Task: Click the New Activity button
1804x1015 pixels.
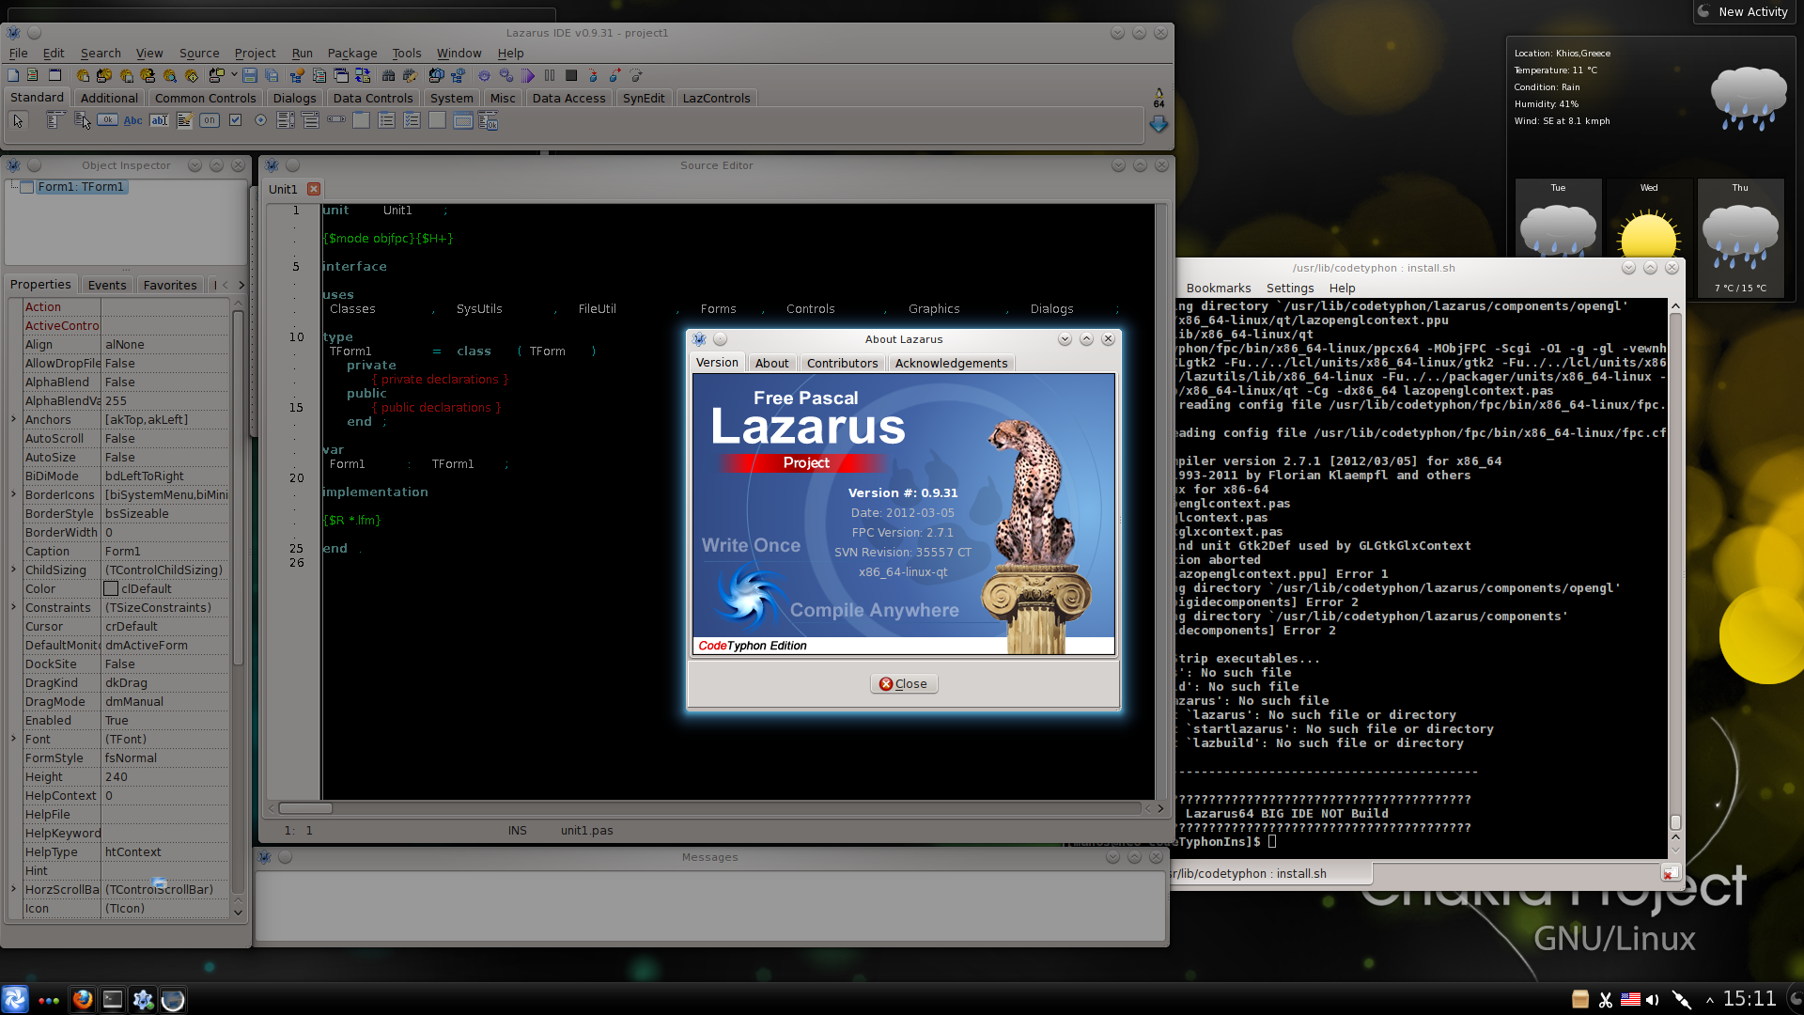Action: point(1743,11)
